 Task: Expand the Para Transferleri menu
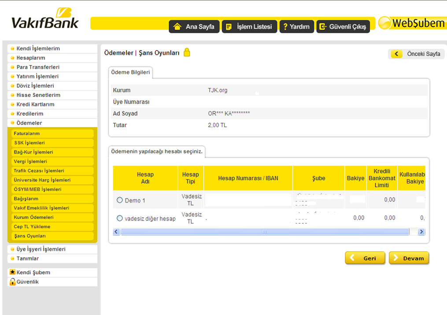[52, 67]
